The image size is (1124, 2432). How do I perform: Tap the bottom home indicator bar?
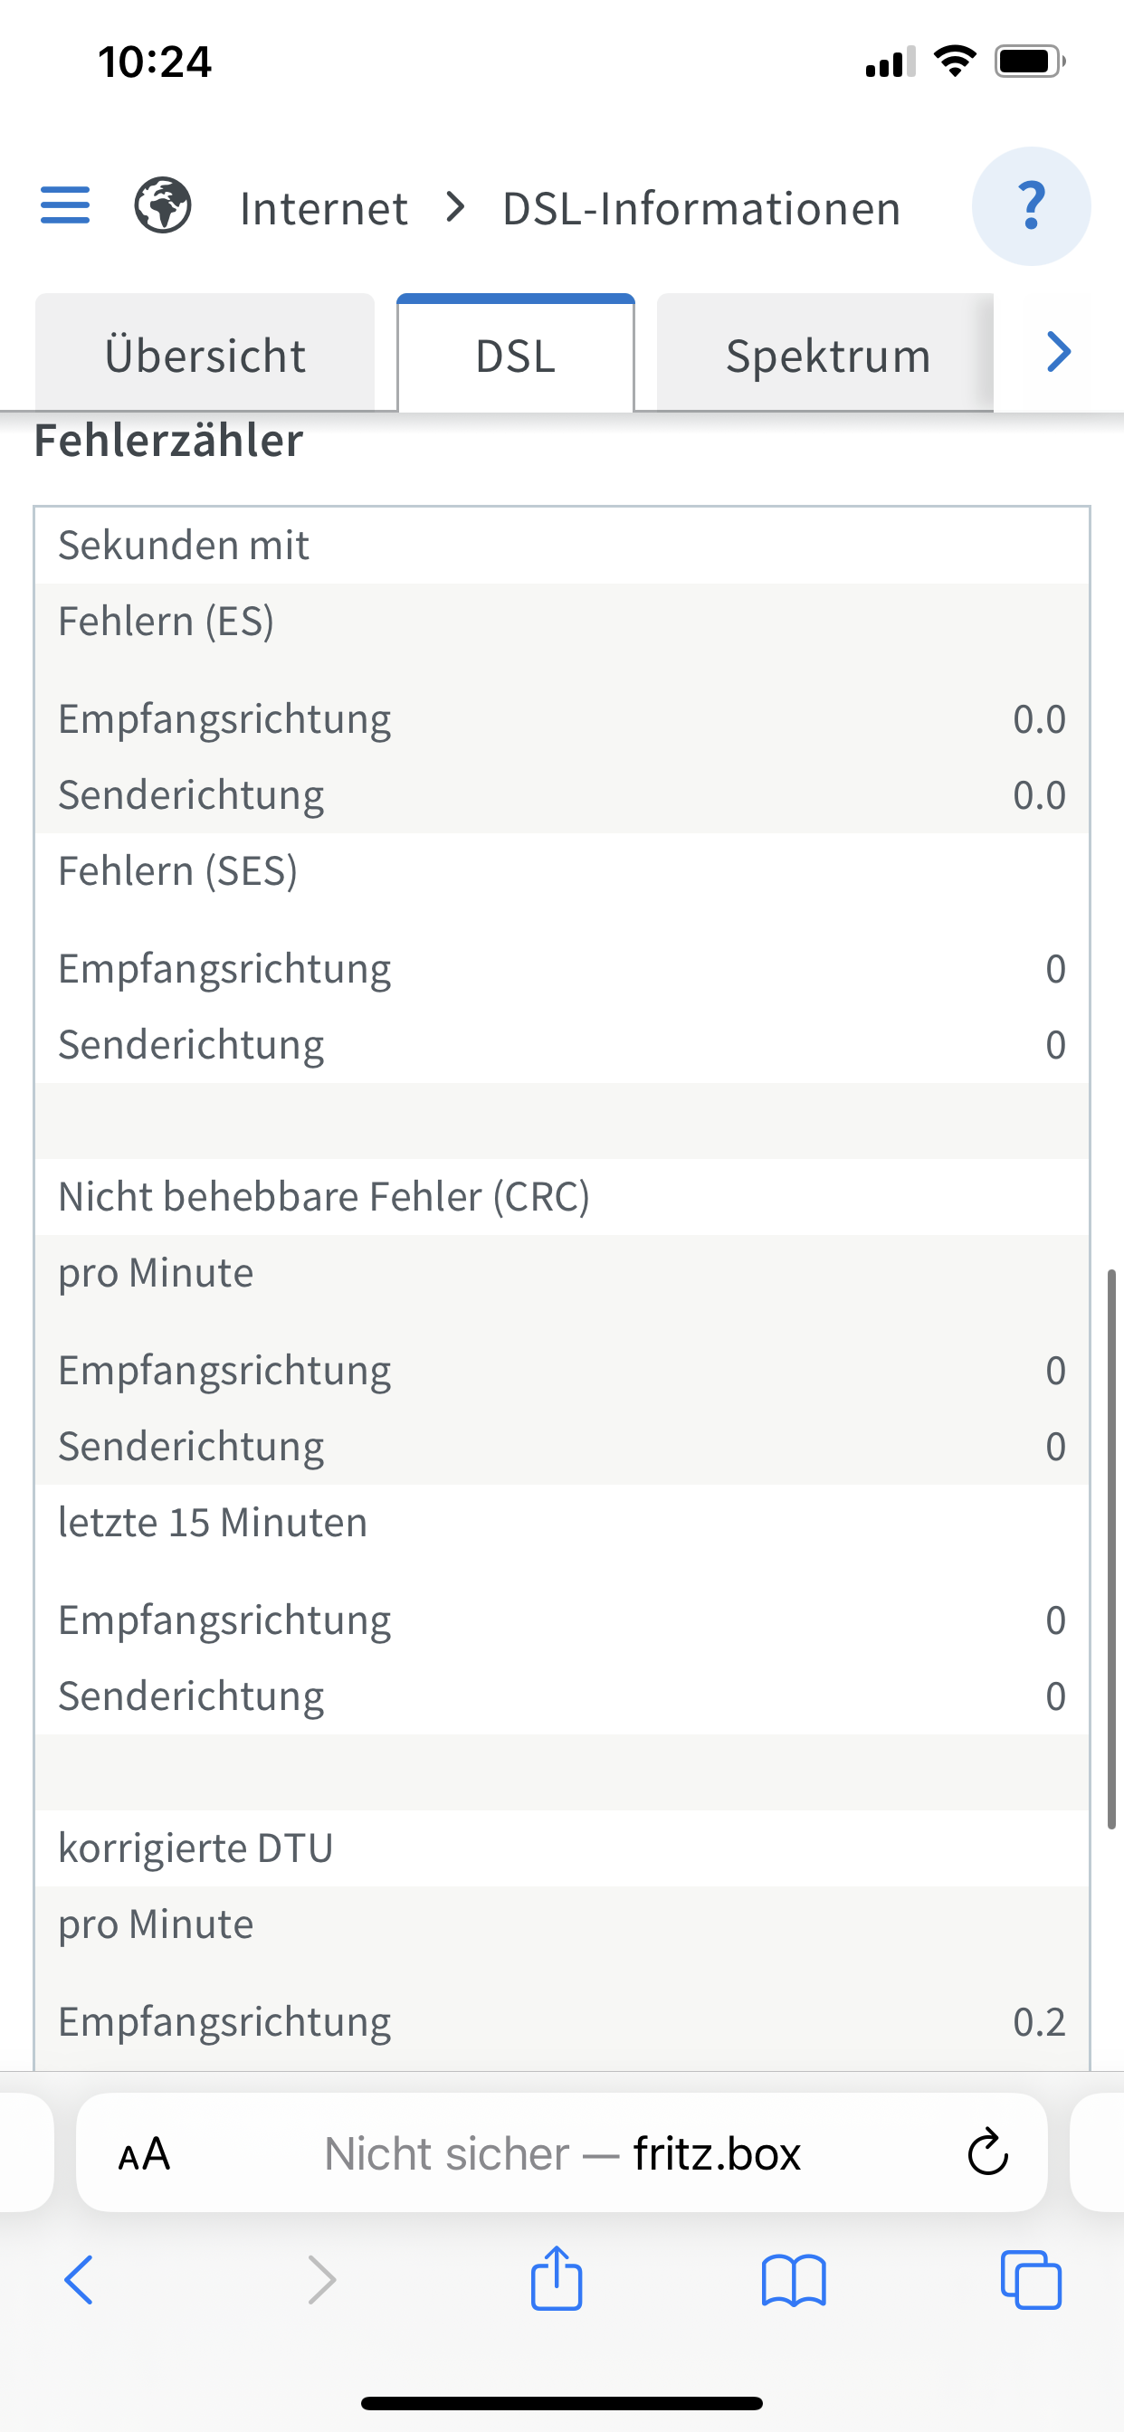[562, 2403]
